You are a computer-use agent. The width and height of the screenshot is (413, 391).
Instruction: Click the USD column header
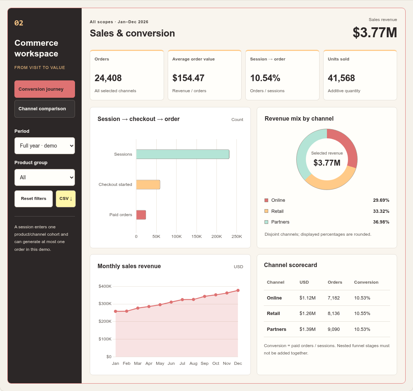click(x=304, y=282)
